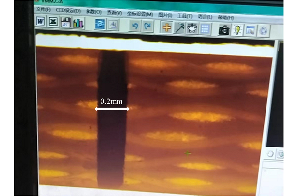The width and height of the screenshot is (295, 196).
Task: Open the 工具(T) menu
Action: pos(185,16)
